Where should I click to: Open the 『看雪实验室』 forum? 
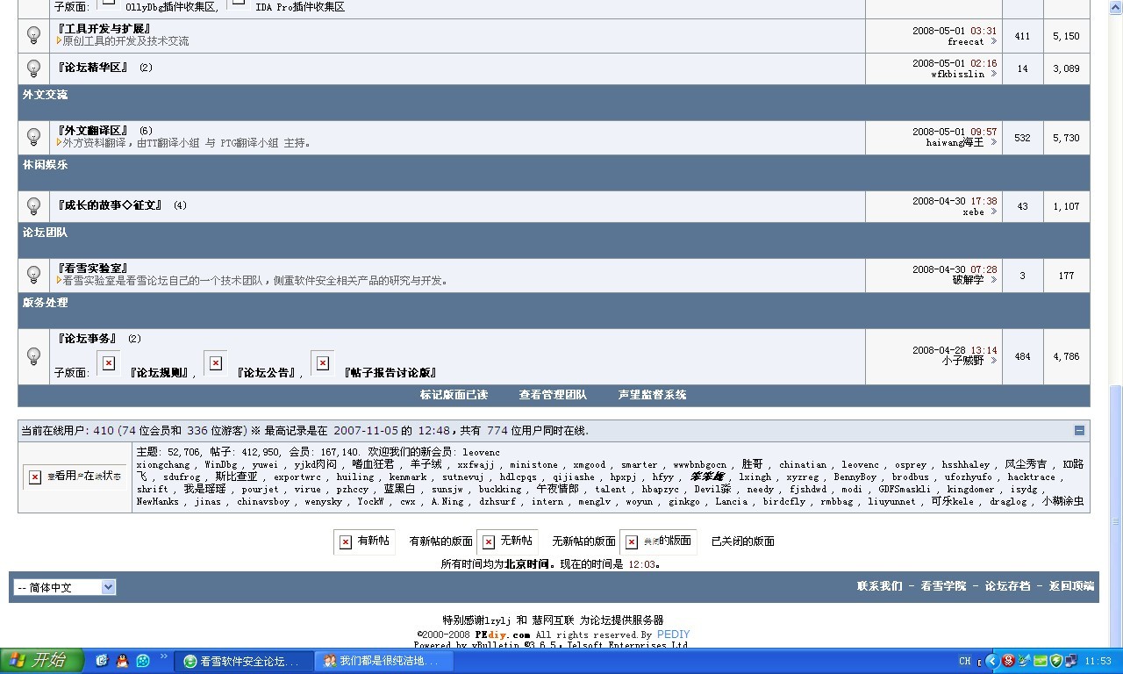coord(93,269)
